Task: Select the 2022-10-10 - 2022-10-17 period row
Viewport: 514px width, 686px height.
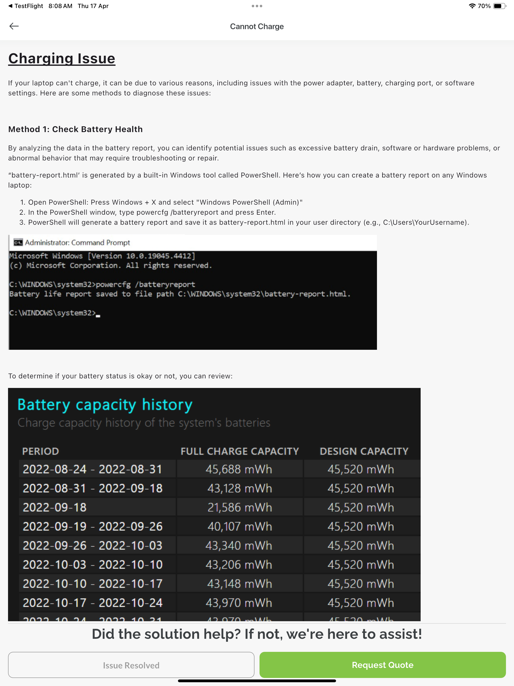Action: (97, 584)
